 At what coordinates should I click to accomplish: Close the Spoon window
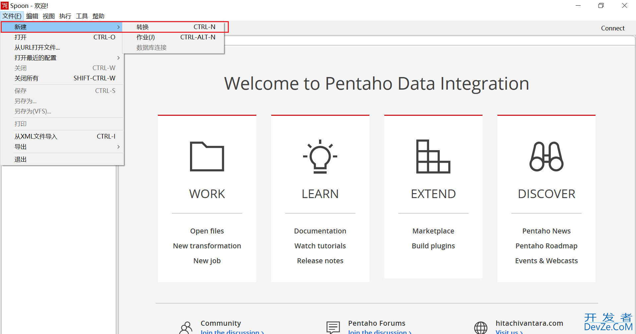624,6
